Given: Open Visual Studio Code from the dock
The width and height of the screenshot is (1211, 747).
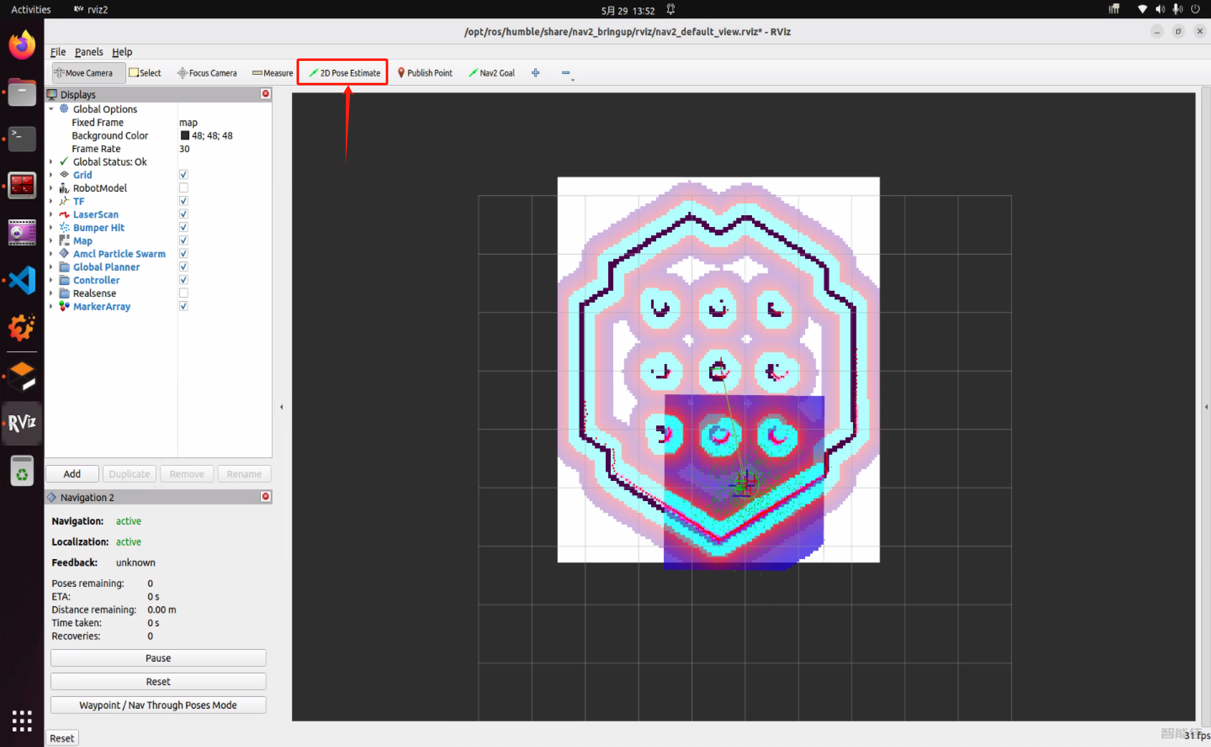Looking at the screenshot, I should pyautogui.click(x=22, y=280).
